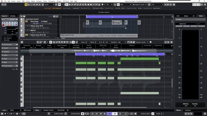
Task: Open the Standard - Solo algorithm dropdown
Action: pyautogui.click(x=118, y=42)
